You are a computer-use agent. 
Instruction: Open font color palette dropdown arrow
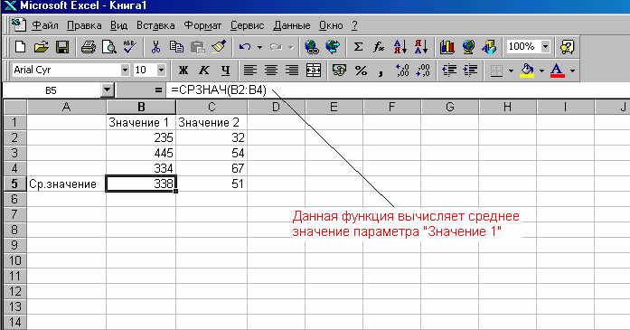[572, 71]
